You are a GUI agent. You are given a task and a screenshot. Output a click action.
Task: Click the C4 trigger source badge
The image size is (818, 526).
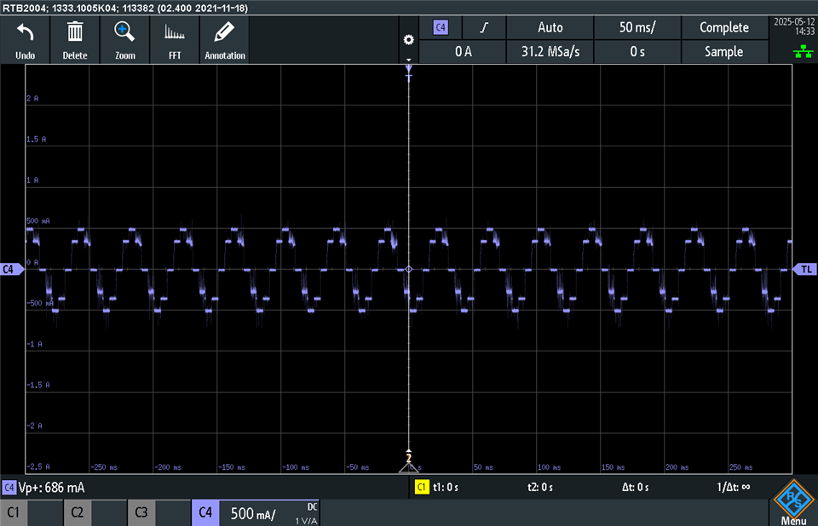click(x=441, y=27)
